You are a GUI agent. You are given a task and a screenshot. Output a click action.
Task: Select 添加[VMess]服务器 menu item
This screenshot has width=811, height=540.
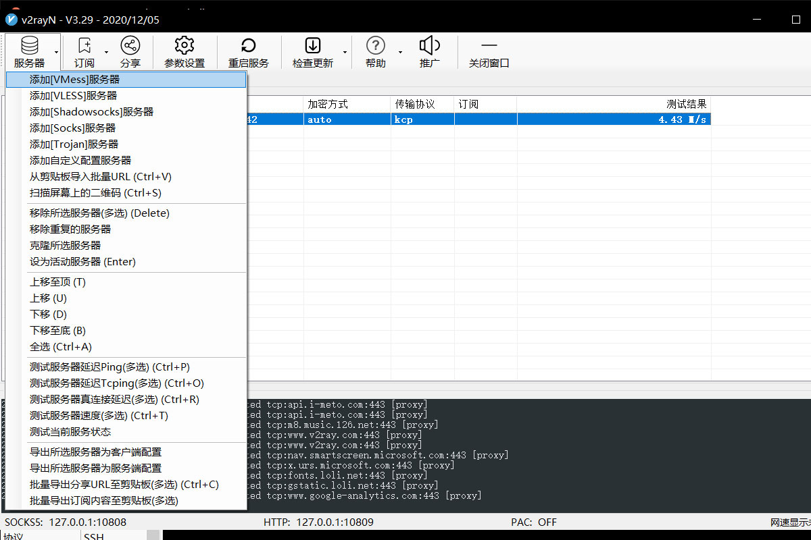click(x=126, y=80)
